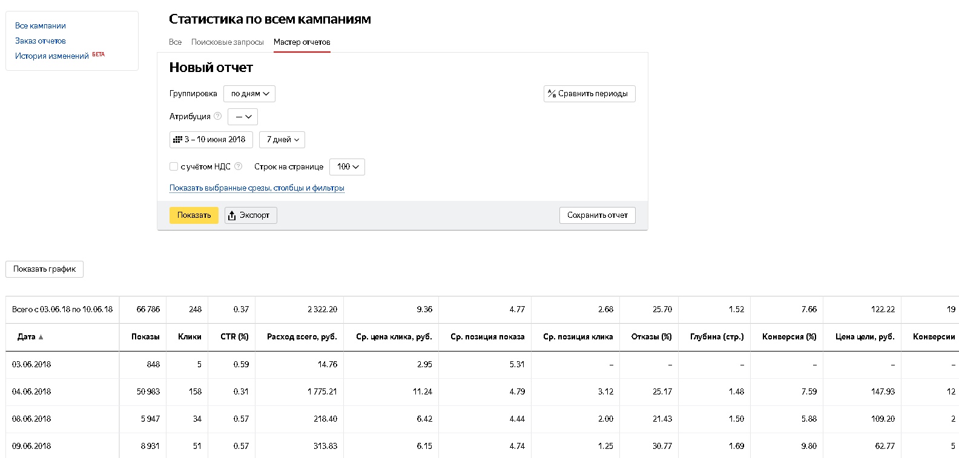Image resolution: width=959 pixels, height=458 pixels.
Task: Open rows per page '100' dropdown
Action: (x=347, y=167)
